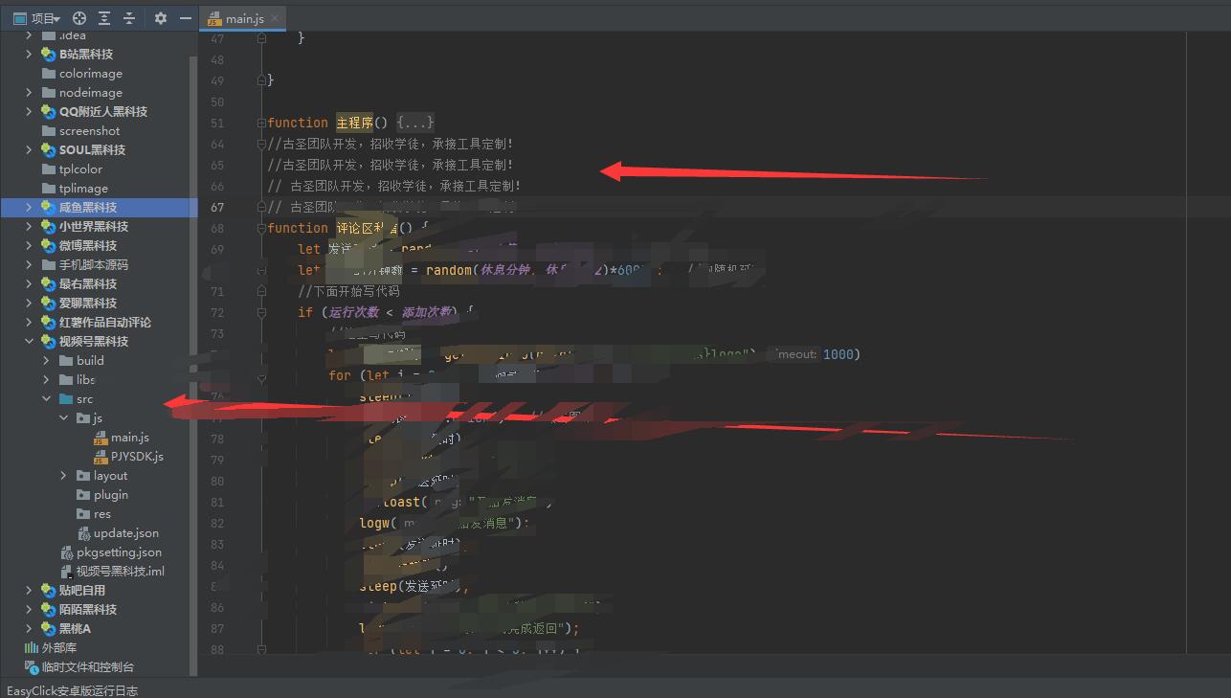
Task: Open project panel settings gear
Action: (x=161, y=18)
